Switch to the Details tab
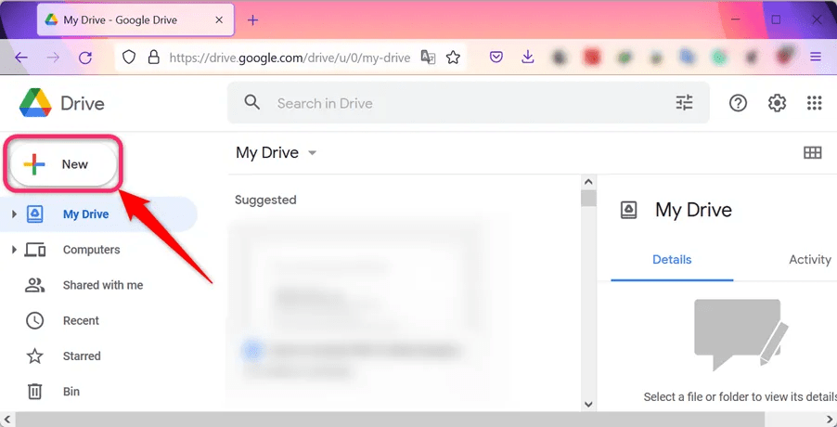This screenshot has width=837, height=427. tap(672, 259)
